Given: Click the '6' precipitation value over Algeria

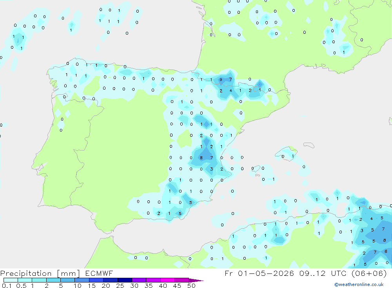Looking at the screenshot, I should pyautogui.click(x=386, y=251).
